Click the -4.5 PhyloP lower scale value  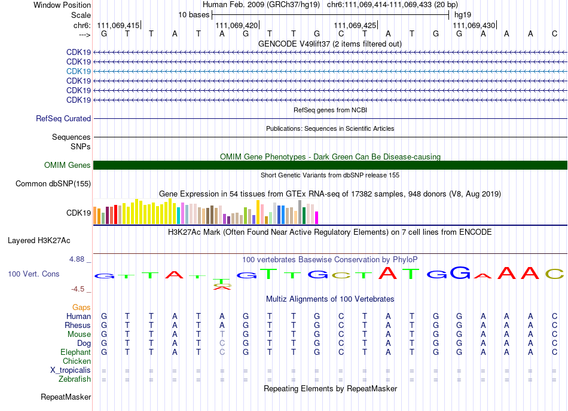[x=78, y=289]
